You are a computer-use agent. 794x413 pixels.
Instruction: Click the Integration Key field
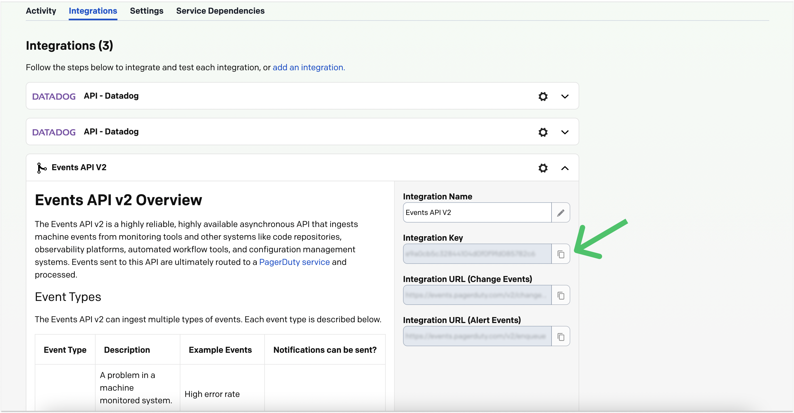point(477,254)
